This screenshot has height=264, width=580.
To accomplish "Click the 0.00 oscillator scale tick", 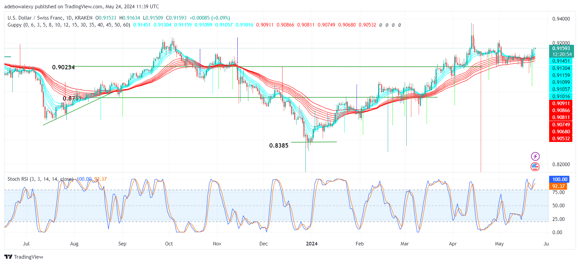I will (557, 232).
